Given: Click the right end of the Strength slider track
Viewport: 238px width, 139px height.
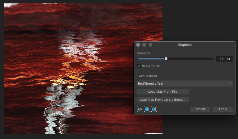Looking at the screenshot, I should 212,59.
